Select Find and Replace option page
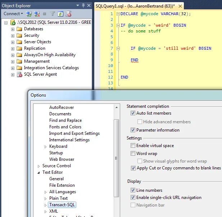The height and width of the screenshot is (217, 222). point(65,120)
